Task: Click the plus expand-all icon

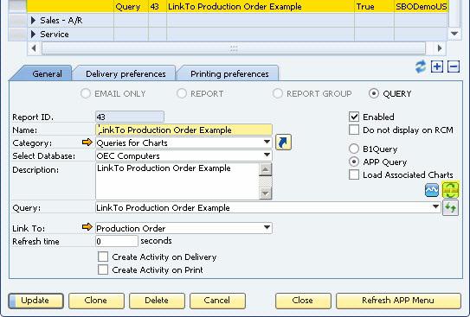Action: pos(437,67)
